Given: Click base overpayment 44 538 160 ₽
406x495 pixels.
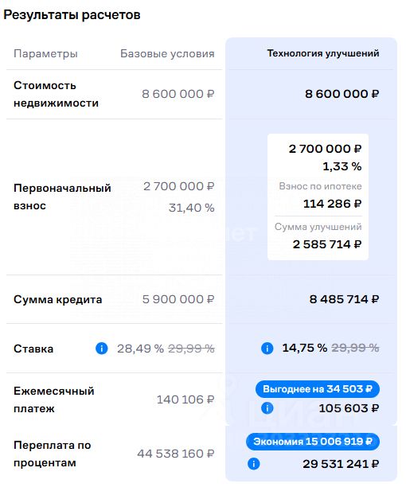Looking at the screenshot, I should click(x=175, y=454).
